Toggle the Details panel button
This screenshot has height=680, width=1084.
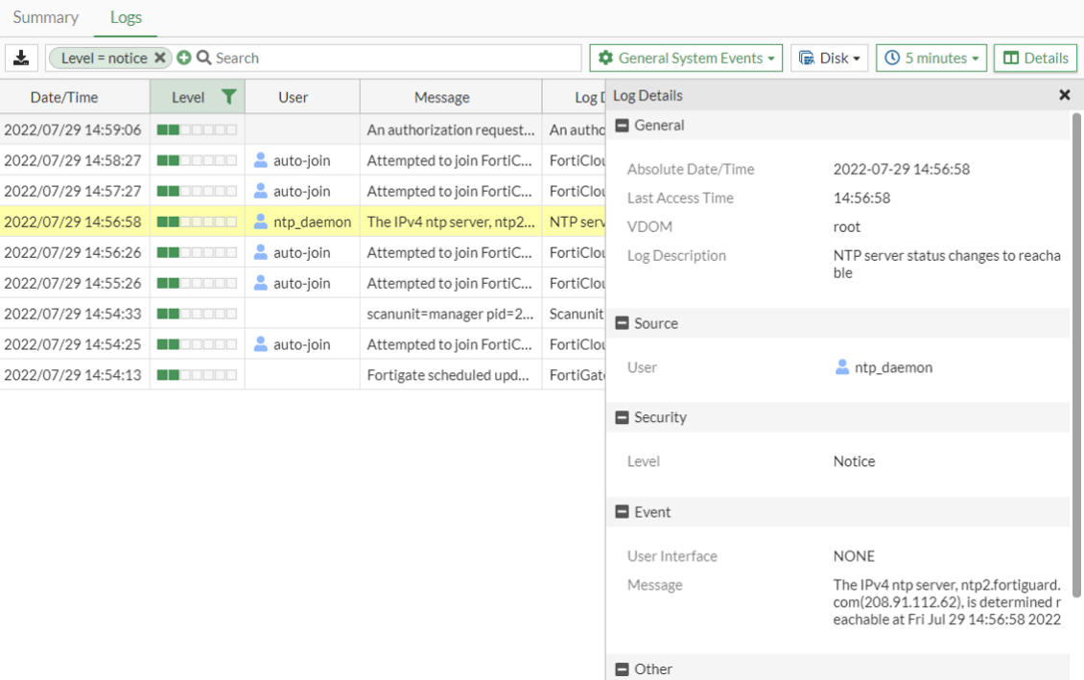(1035, 58)
